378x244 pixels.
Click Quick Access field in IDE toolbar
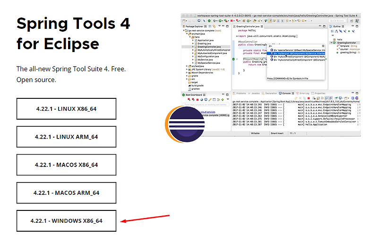[337, 21]
